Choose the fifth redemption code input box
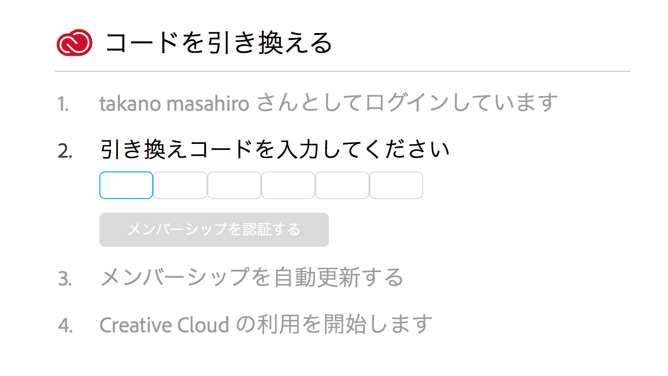This screenshot has height=376, width=668. [x=342, y=185]
